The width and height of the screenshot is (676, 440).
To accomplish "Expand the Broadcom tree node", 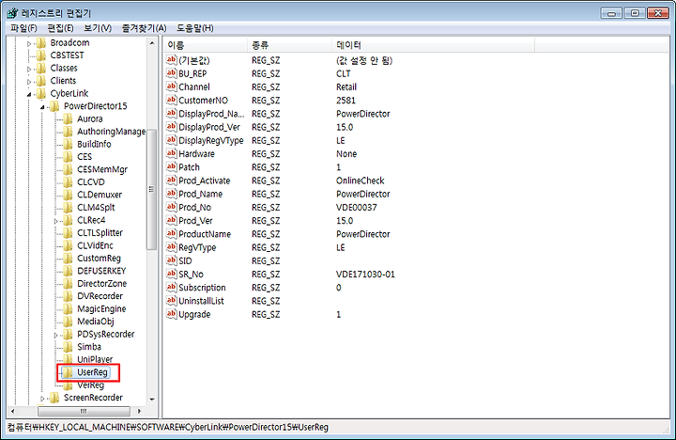I will (29, 43).
